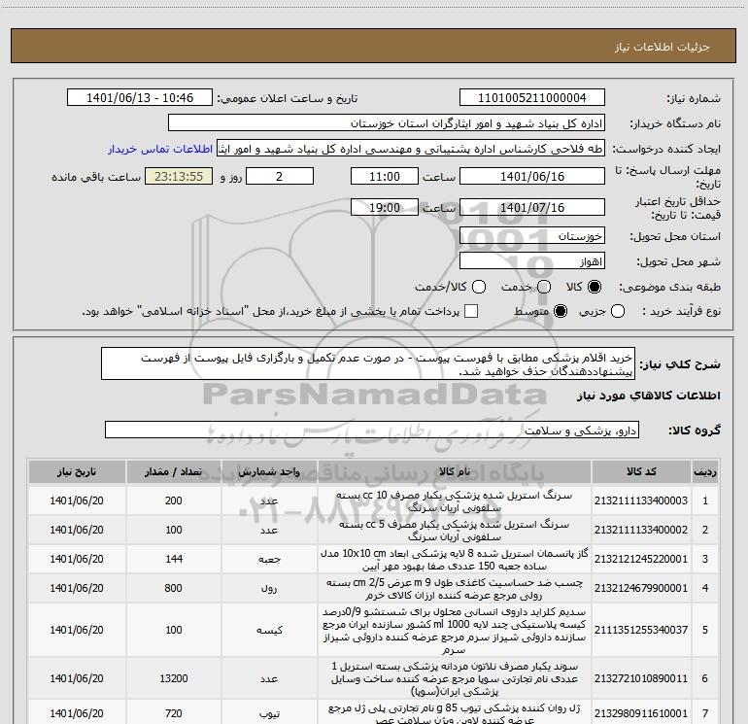This screenshot has height=724, width=748.
Task: Click the sterile gauze 10x10 cm item name
Action: pyautogui.click(x=455, y=560)
